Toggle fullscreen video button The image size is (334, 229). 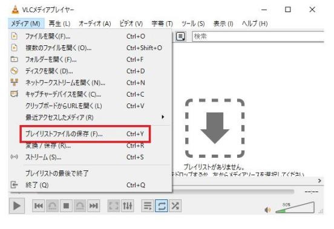coord(114,206)
